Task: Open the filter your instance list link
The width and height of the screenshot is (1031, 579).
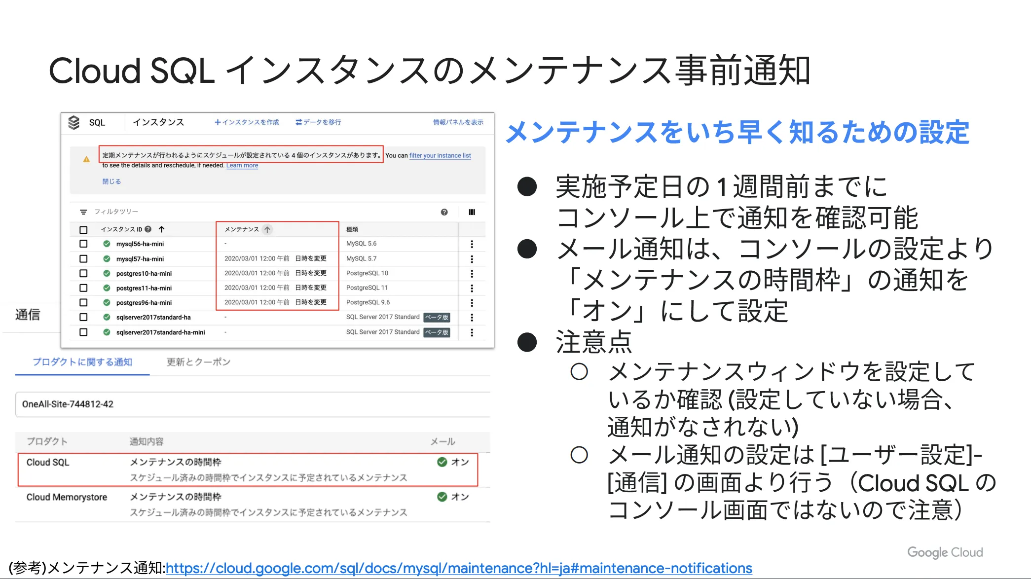Action: tap(440, 155)
